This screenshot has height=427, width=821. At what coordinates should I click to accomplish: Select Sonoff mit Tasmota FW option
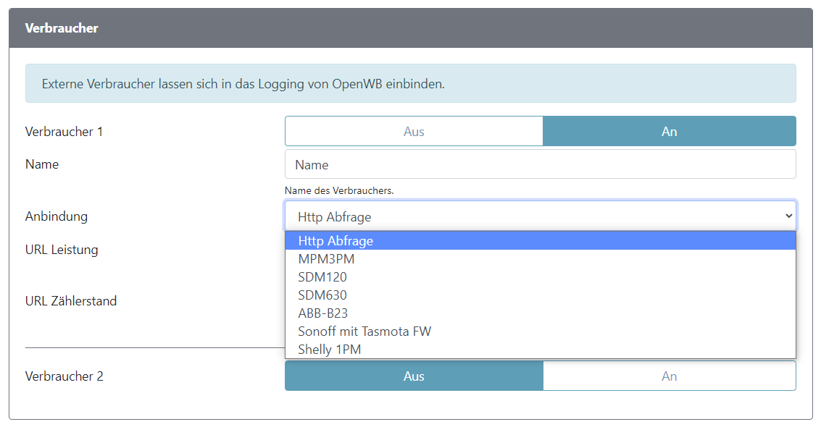pyautogui.click(x=364, y=331)
